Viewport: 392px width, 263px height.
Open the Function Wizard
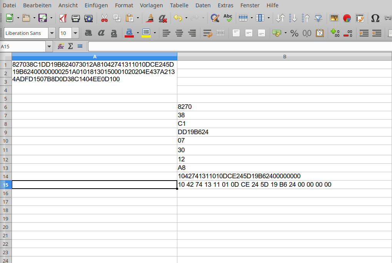pos(60,46)
